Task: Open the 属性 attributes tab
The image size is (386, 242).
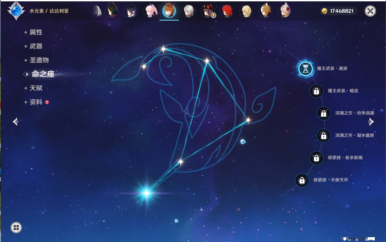Action: pos(36,32)
